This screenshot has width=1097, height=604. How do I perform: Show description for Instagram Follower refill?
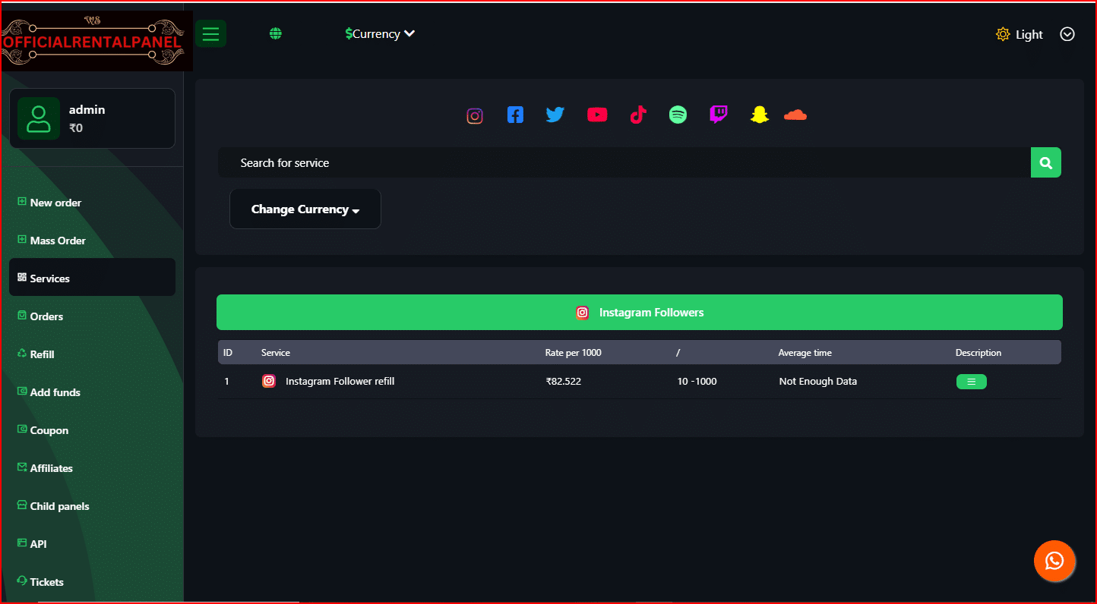[971, 382]
